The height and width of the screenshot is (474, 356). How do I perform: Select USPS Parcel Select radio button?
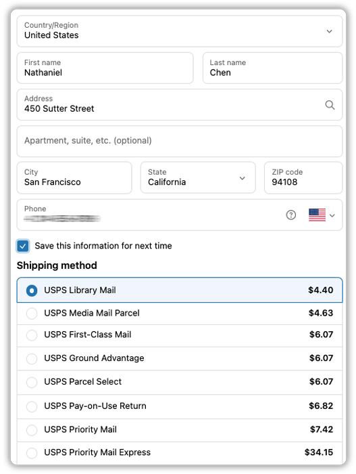(32, 382)
